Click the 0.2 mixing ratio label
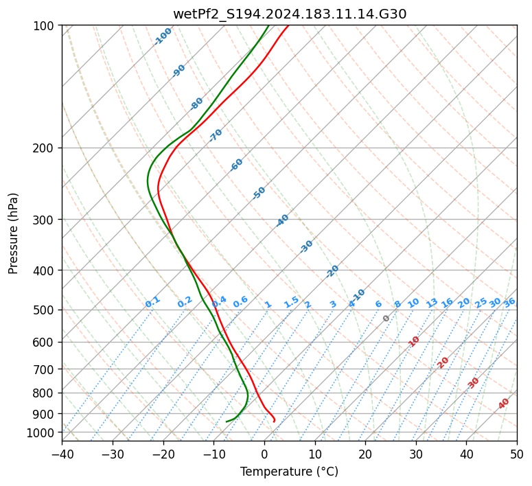 (185, 302)
